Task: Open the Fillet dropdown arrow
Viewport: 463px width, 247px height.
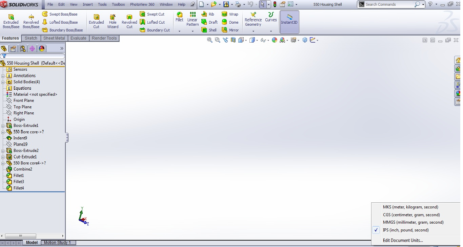Action: [179, 31]
